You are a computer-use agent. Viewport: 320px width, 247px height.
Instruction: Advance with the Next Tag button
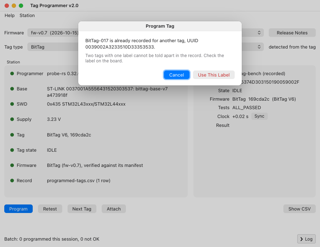82,209
